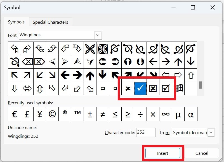Select the circled left arrow symbol

coord(103,62)
